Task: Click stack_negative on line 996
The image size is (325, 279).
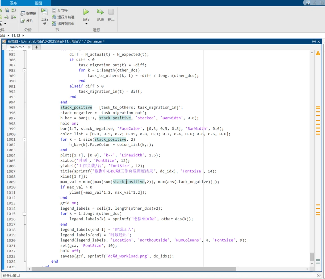Action: point(76,113)
